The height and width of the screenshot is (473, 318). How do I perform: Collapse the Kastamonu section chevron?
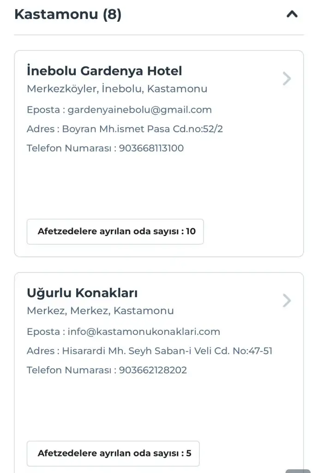point(292,14)
